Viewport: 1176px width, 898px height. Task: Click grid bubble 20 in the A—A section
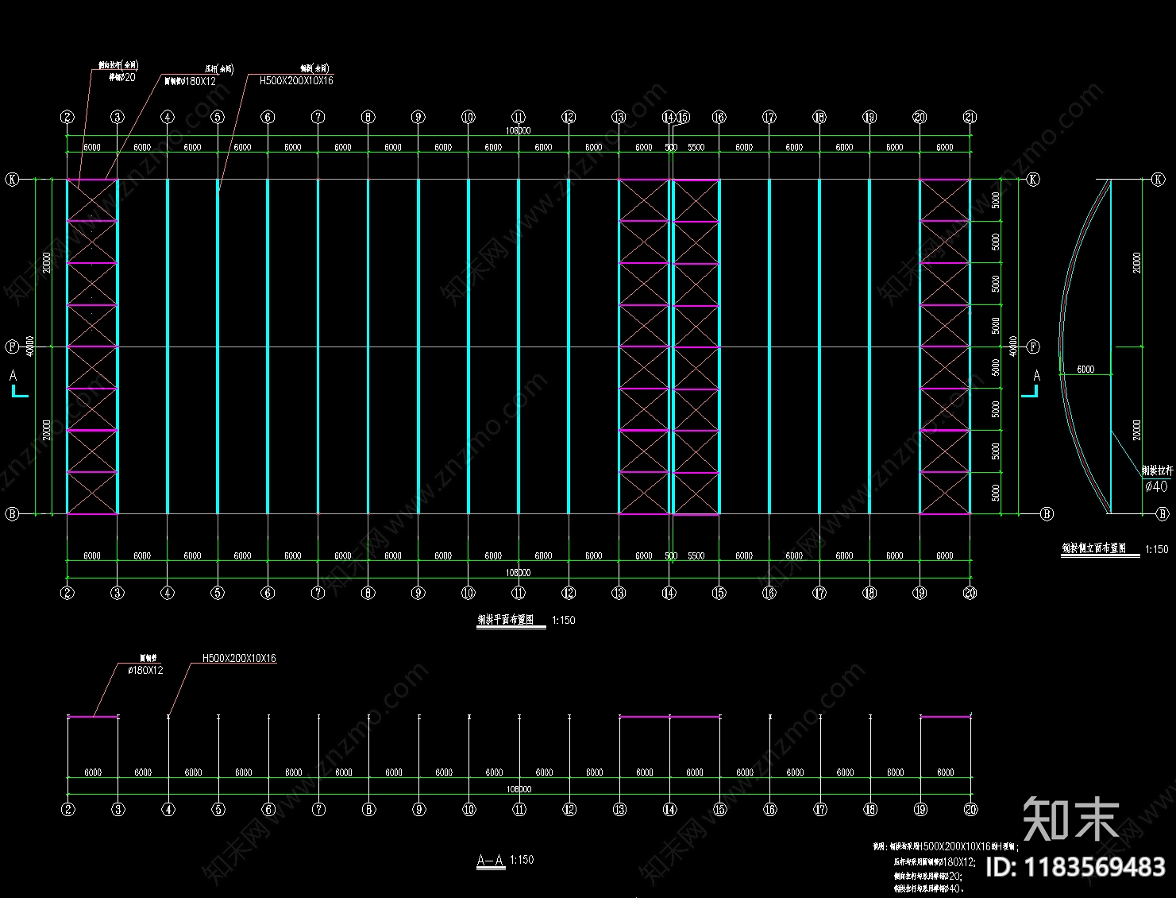pos(970,810)
